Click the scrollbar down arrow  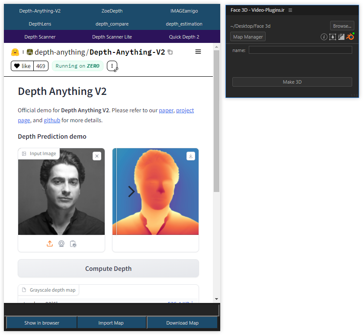pos(216,299)
